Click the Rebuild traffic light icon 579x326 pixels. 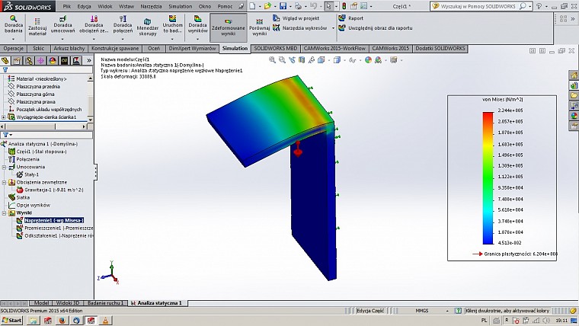coord(344,6)
